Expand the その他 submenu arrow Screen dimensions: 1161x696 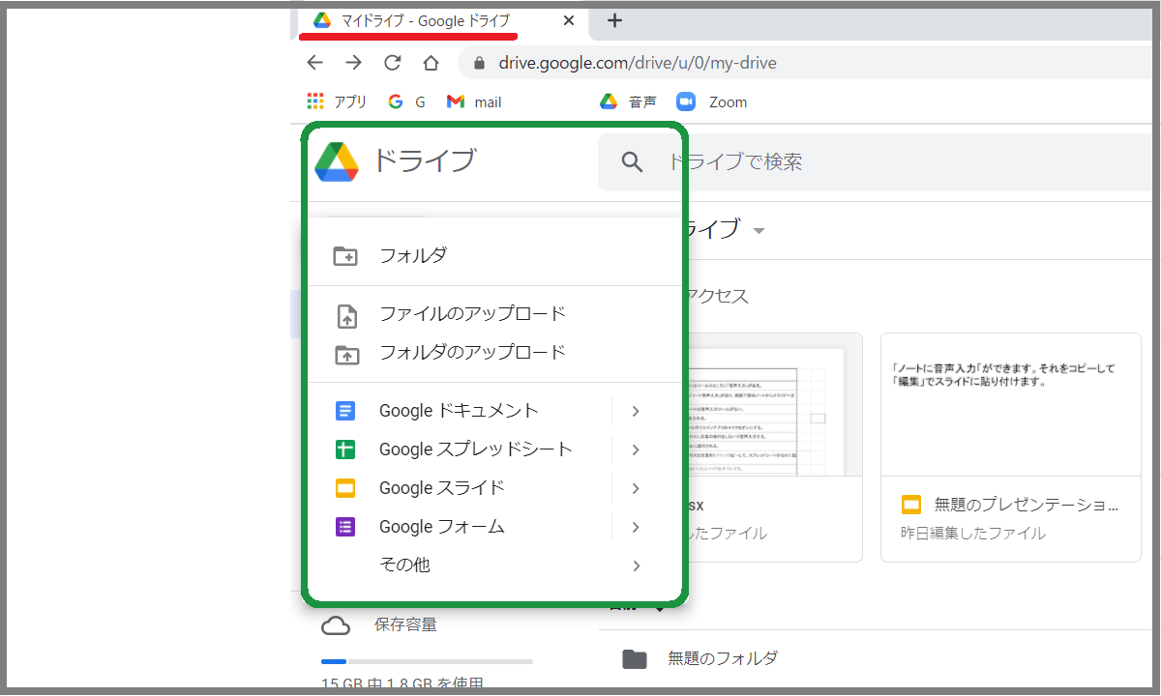pos(636,565)
